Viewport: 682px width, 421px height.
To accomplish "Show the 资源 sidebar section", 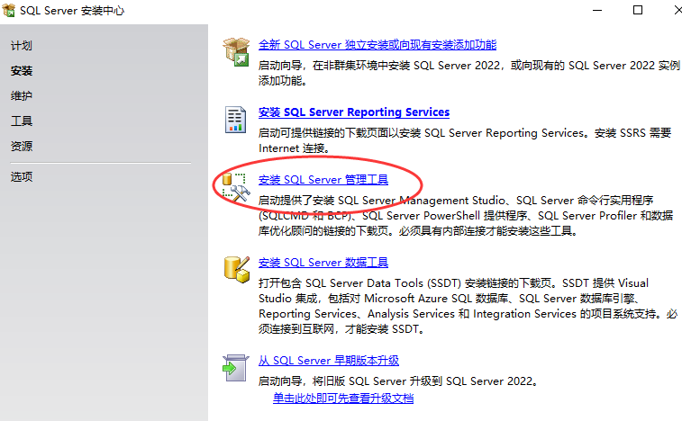I will point(22,146).
